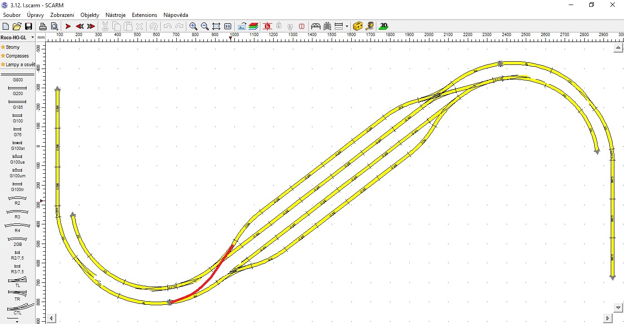This screenshot has height=324, width=624.
Task: Save the current track layout
Action: (28, 27)
